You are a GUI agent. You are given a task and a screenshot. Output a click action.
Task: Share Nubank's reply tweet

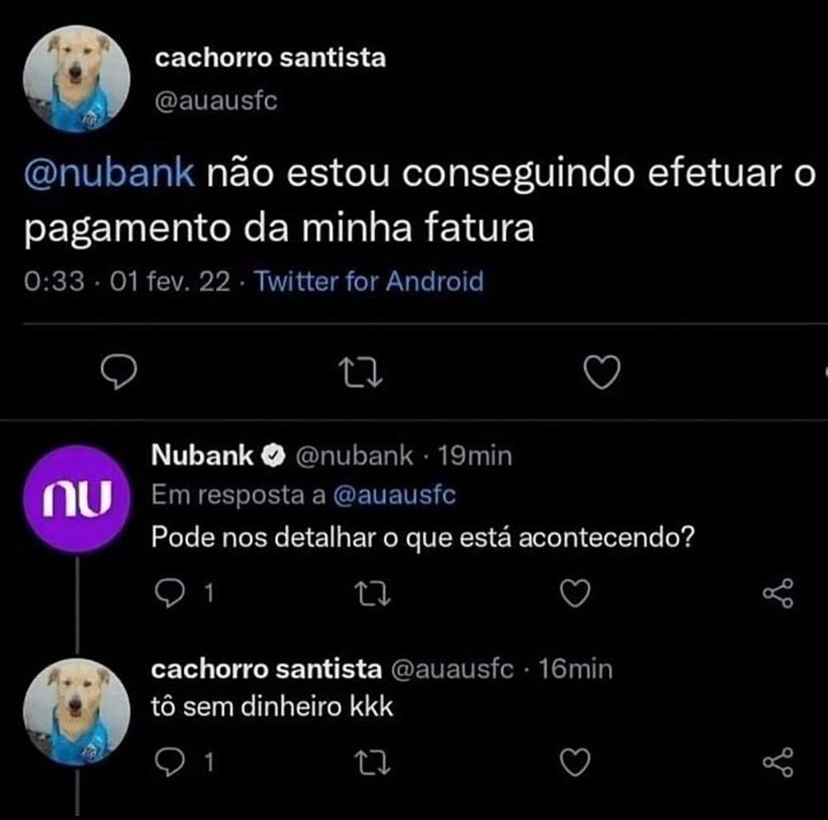pos(777,593)
